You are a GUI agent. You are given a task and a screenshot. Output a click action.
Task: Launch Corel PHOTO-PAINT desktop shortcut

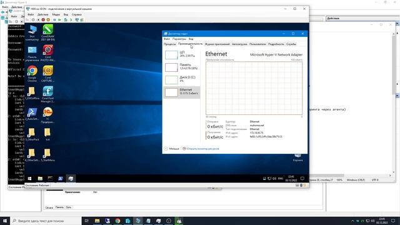[47, 53]
